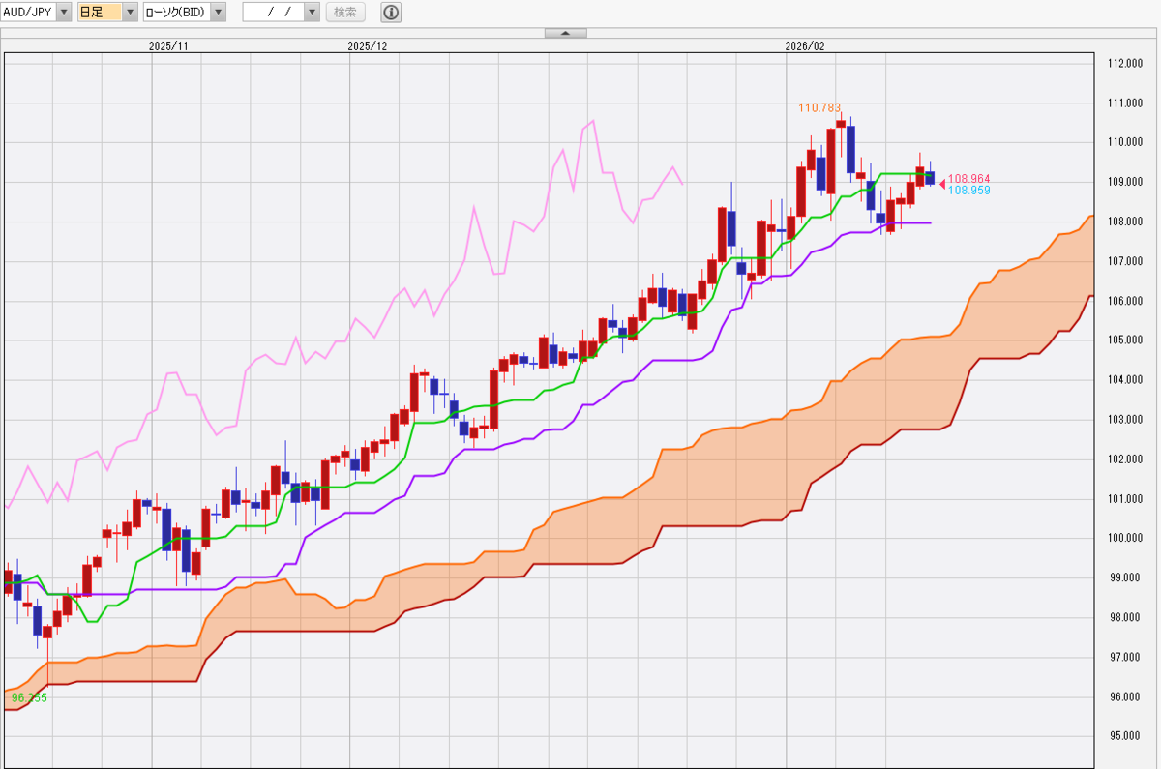Click the 2025/11 label on the time axis

click(x=168, y=45)
